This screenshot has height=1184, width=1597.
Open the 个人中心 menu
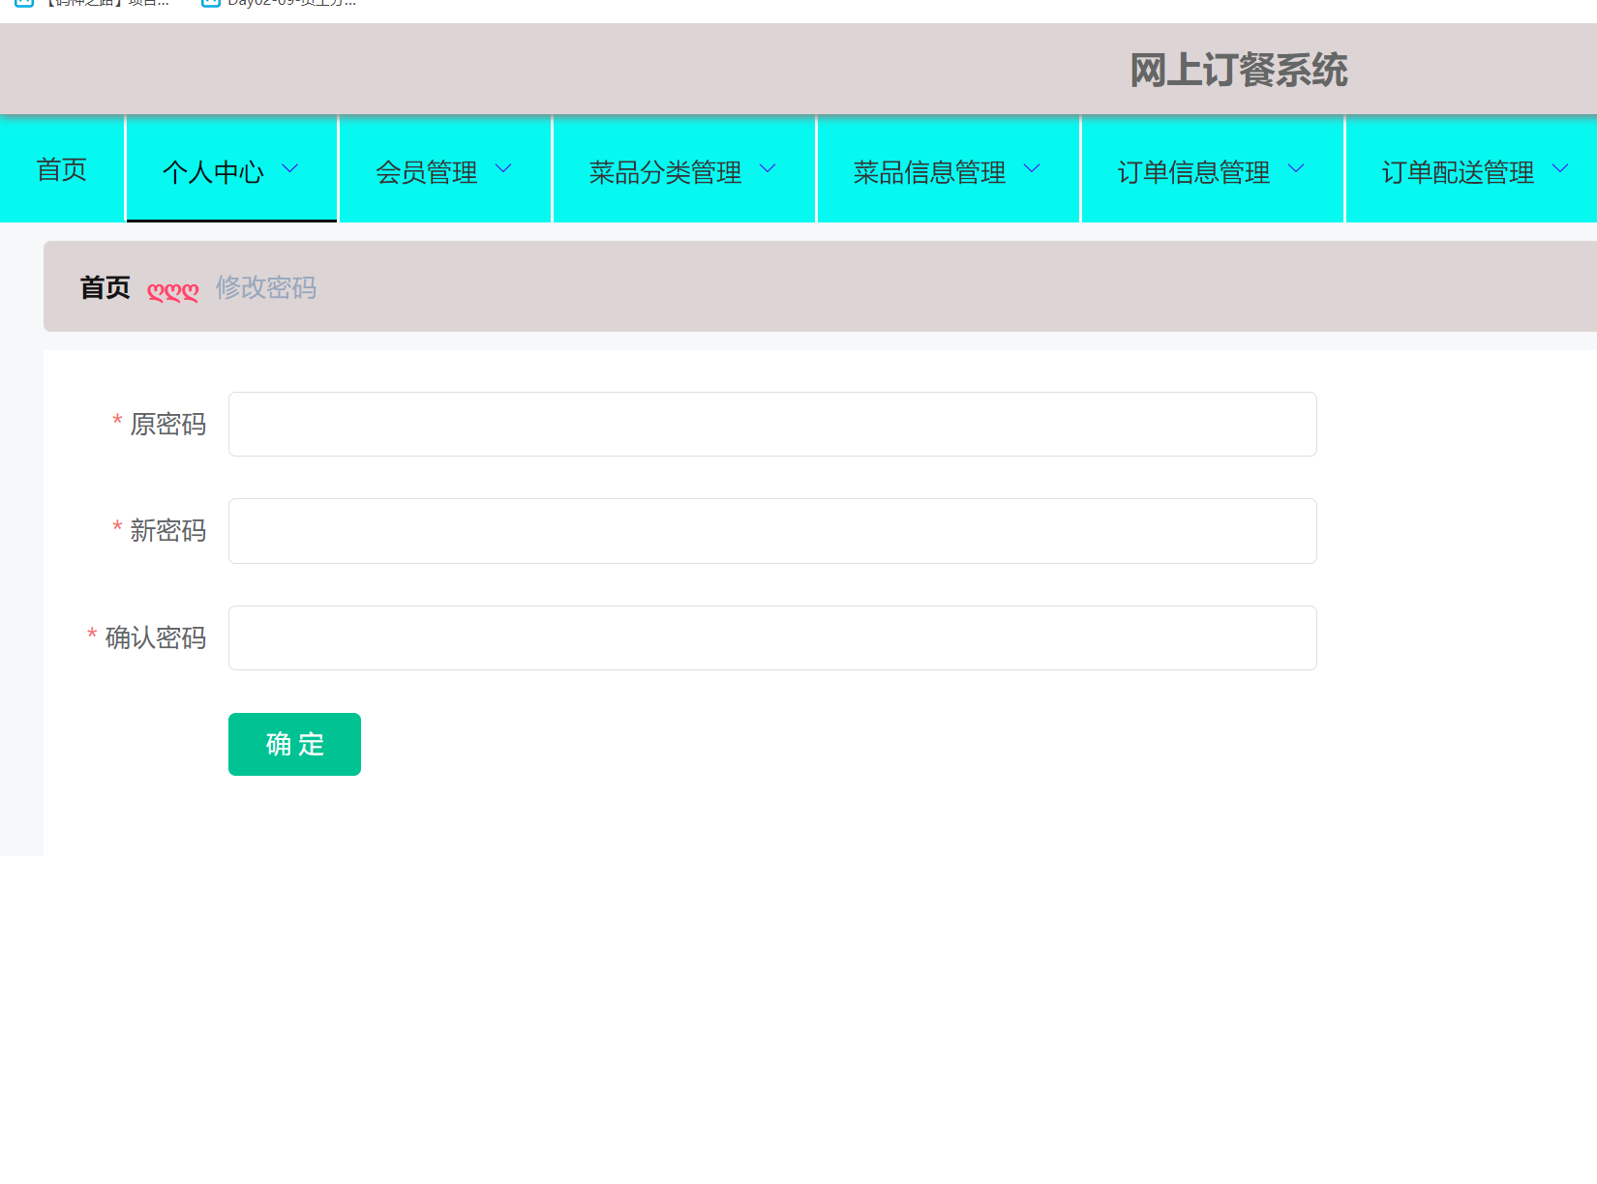231,169
